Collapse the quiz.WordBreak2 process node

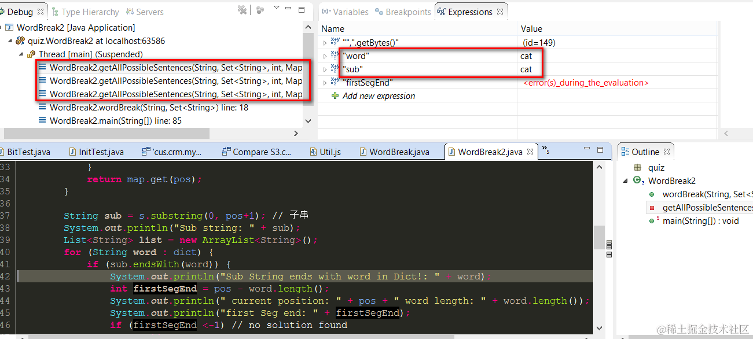(10, 41)
